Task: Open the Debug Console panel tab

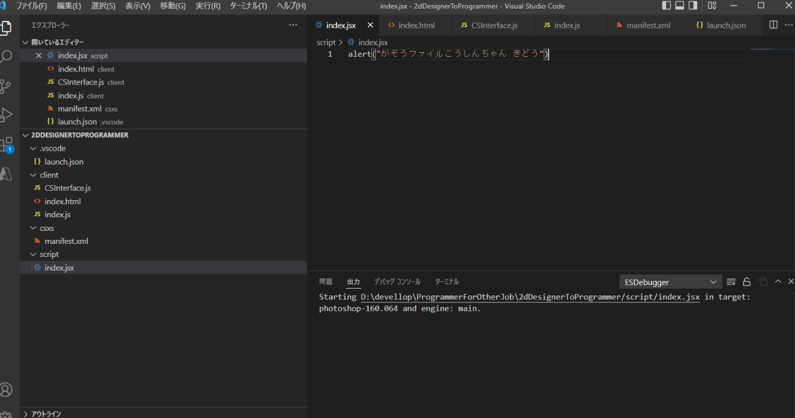Action: 397,282
